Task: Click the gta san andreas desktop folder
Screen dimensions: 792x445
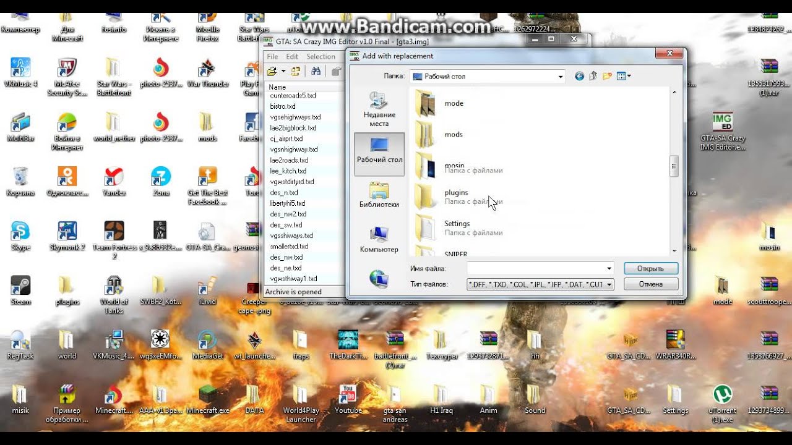Action: (x=395, y=403)
